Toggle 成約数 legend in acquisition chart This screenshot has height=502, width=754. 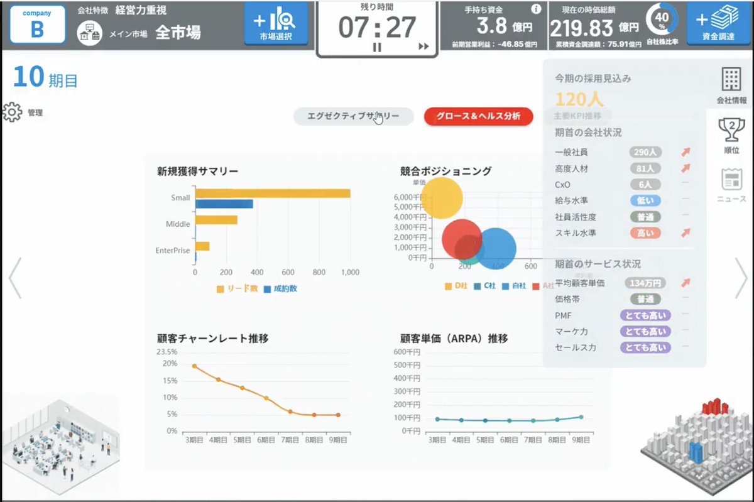280,289
